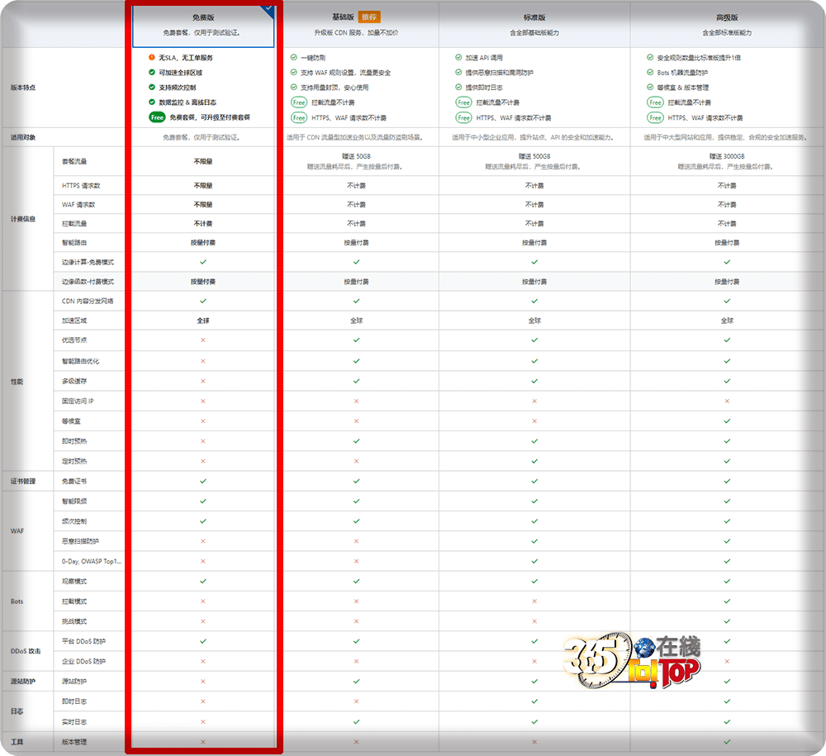Image resolution: width=826 pixels, height=756 pixels.
Task: Click 免费版 cross in 优选节点 row
Action: (x=203, y=340)
